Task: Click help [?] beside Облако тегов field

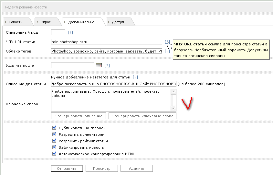Action: [167, 51]
